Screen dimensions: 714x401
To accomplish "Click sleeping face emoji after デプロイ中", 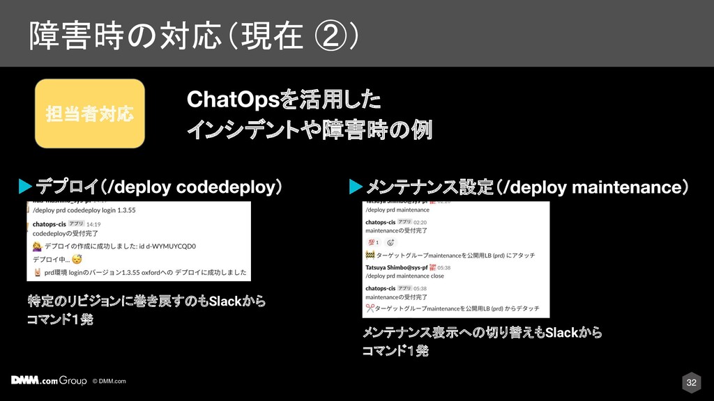I will tap(77, 259).
